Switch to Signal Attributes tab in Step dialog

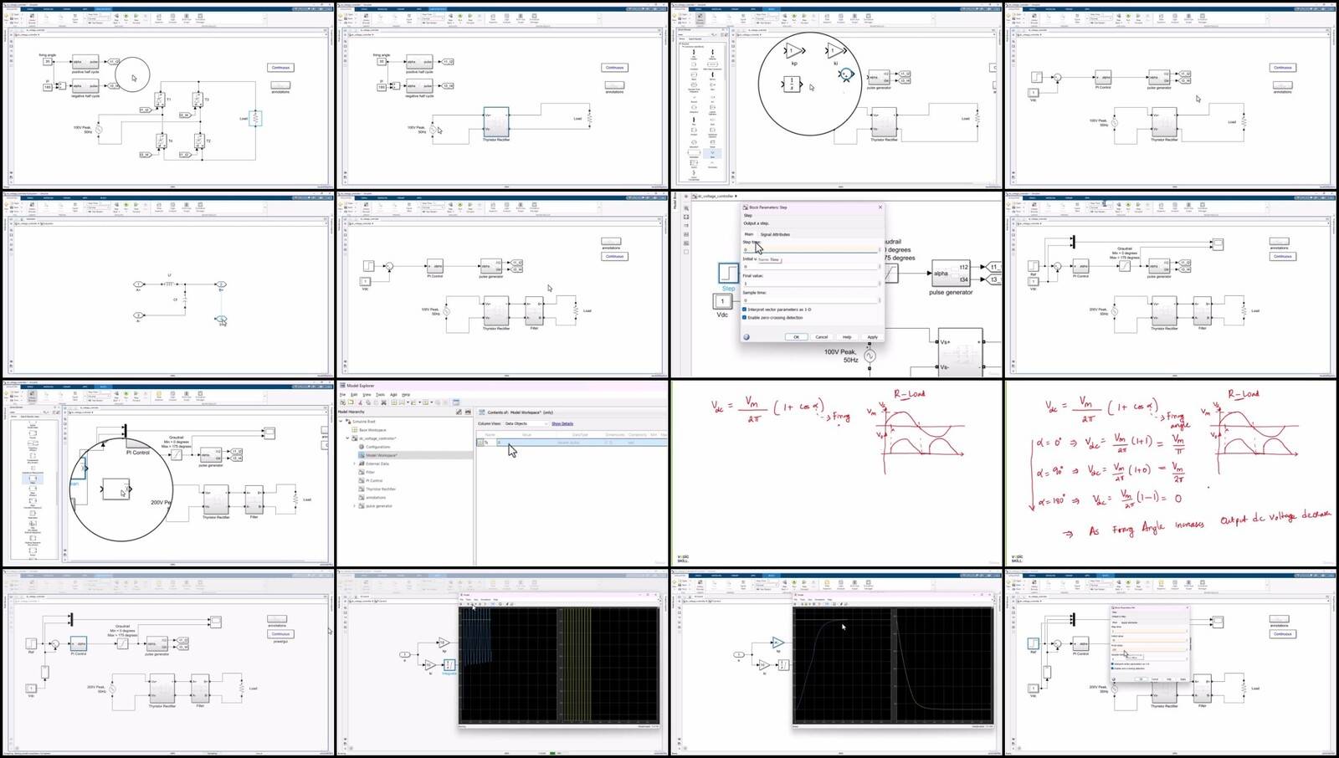click(x=775, y=234)
